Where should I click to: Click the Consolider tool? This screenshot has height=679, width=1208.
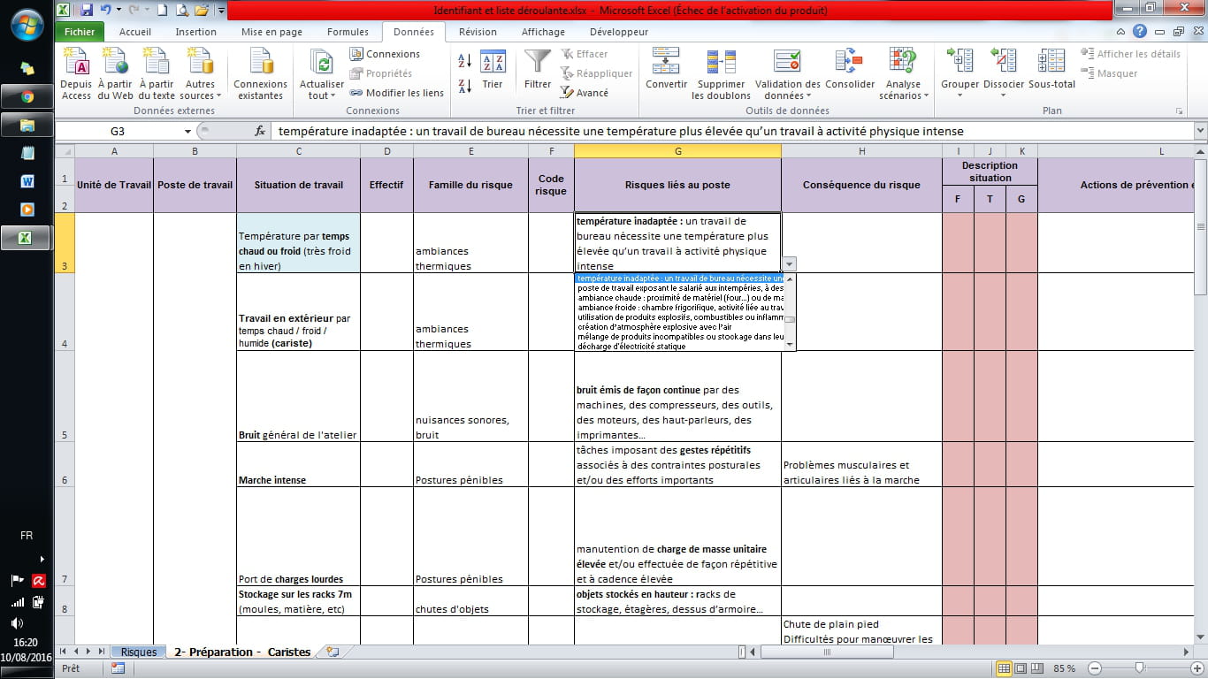(x=850, y=70)
